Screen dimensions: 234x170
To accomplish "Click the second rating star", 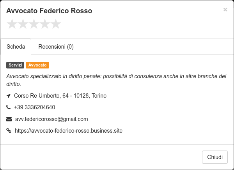I will 23,24.
